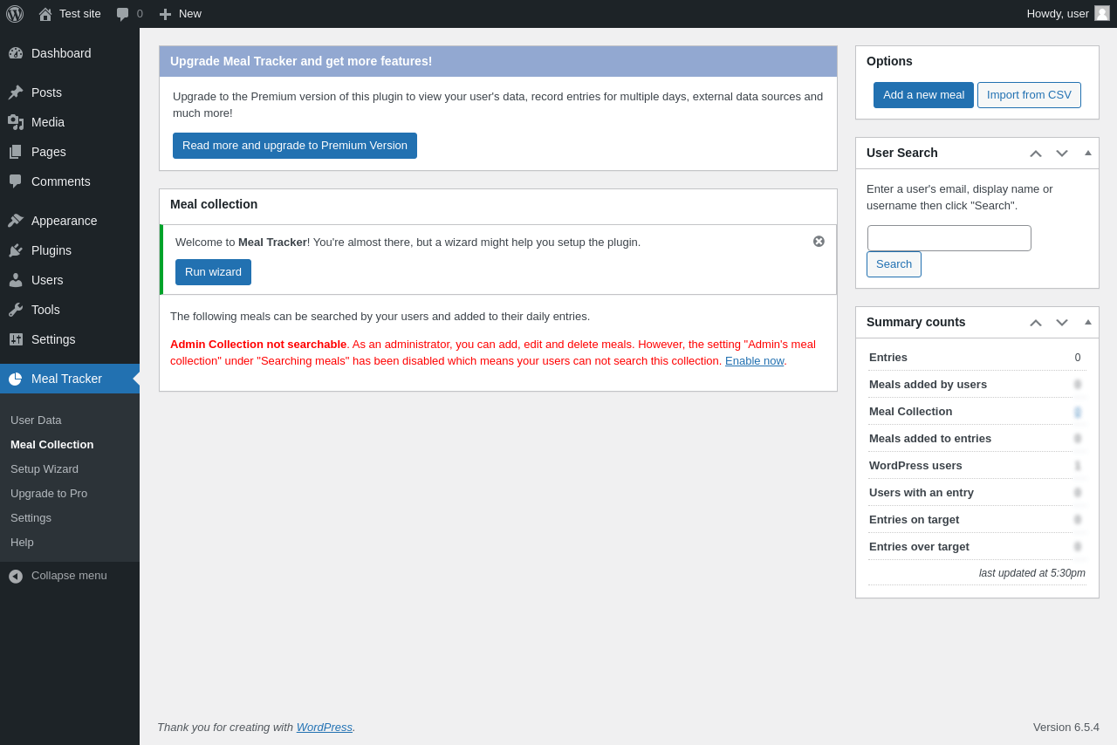Select Meal Collection submenu item
The height and width of the screenshot is (745, 1117).
pyautogui.click(x=70, y=445)
